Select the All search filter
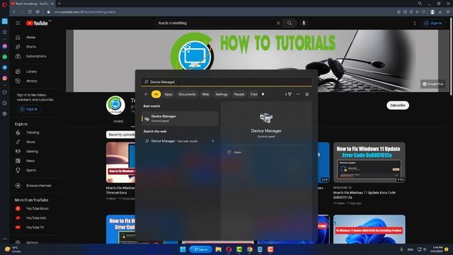This screenshot has height=255, width=453. pyautogui.click(x=156, y=94)
